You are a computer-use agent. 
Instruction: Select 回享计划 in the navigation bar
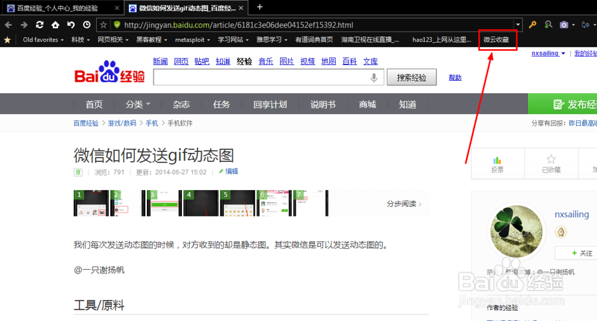[x=270, y=104]
